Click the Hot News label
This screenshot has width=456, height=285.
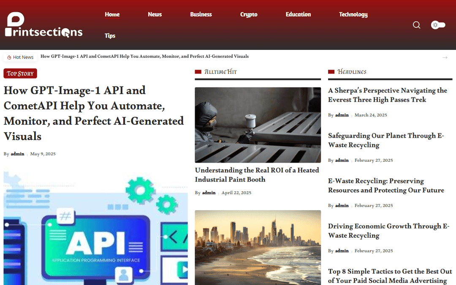pos(23,57)
